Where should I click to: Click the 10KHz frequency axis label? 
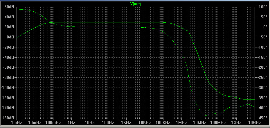(145, 123)
